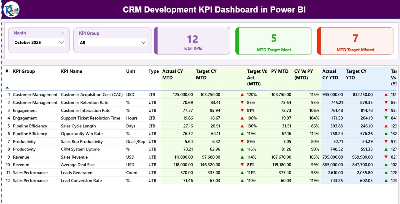Click the MTD Target Meet card showing 5
Image resolution: width=400 pixels, height=204 pixels.
tap(273, 41)
